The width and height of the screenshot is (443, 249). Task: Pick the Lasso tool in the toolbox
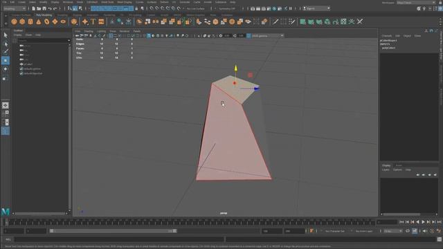[6, 44]
